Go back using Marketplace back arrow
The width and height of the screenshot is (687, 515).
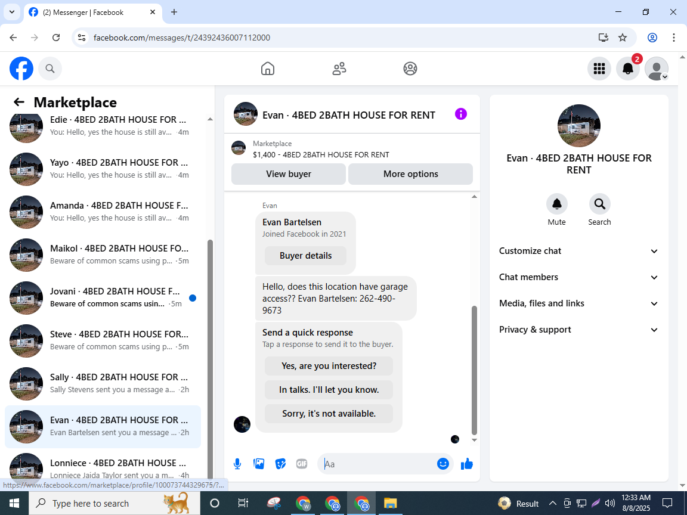click(19, 102)
